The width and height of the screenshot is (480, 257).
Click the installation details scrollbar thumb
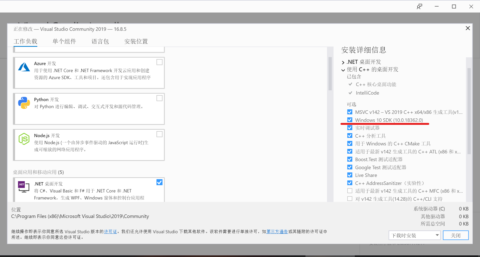coord(469,111)
